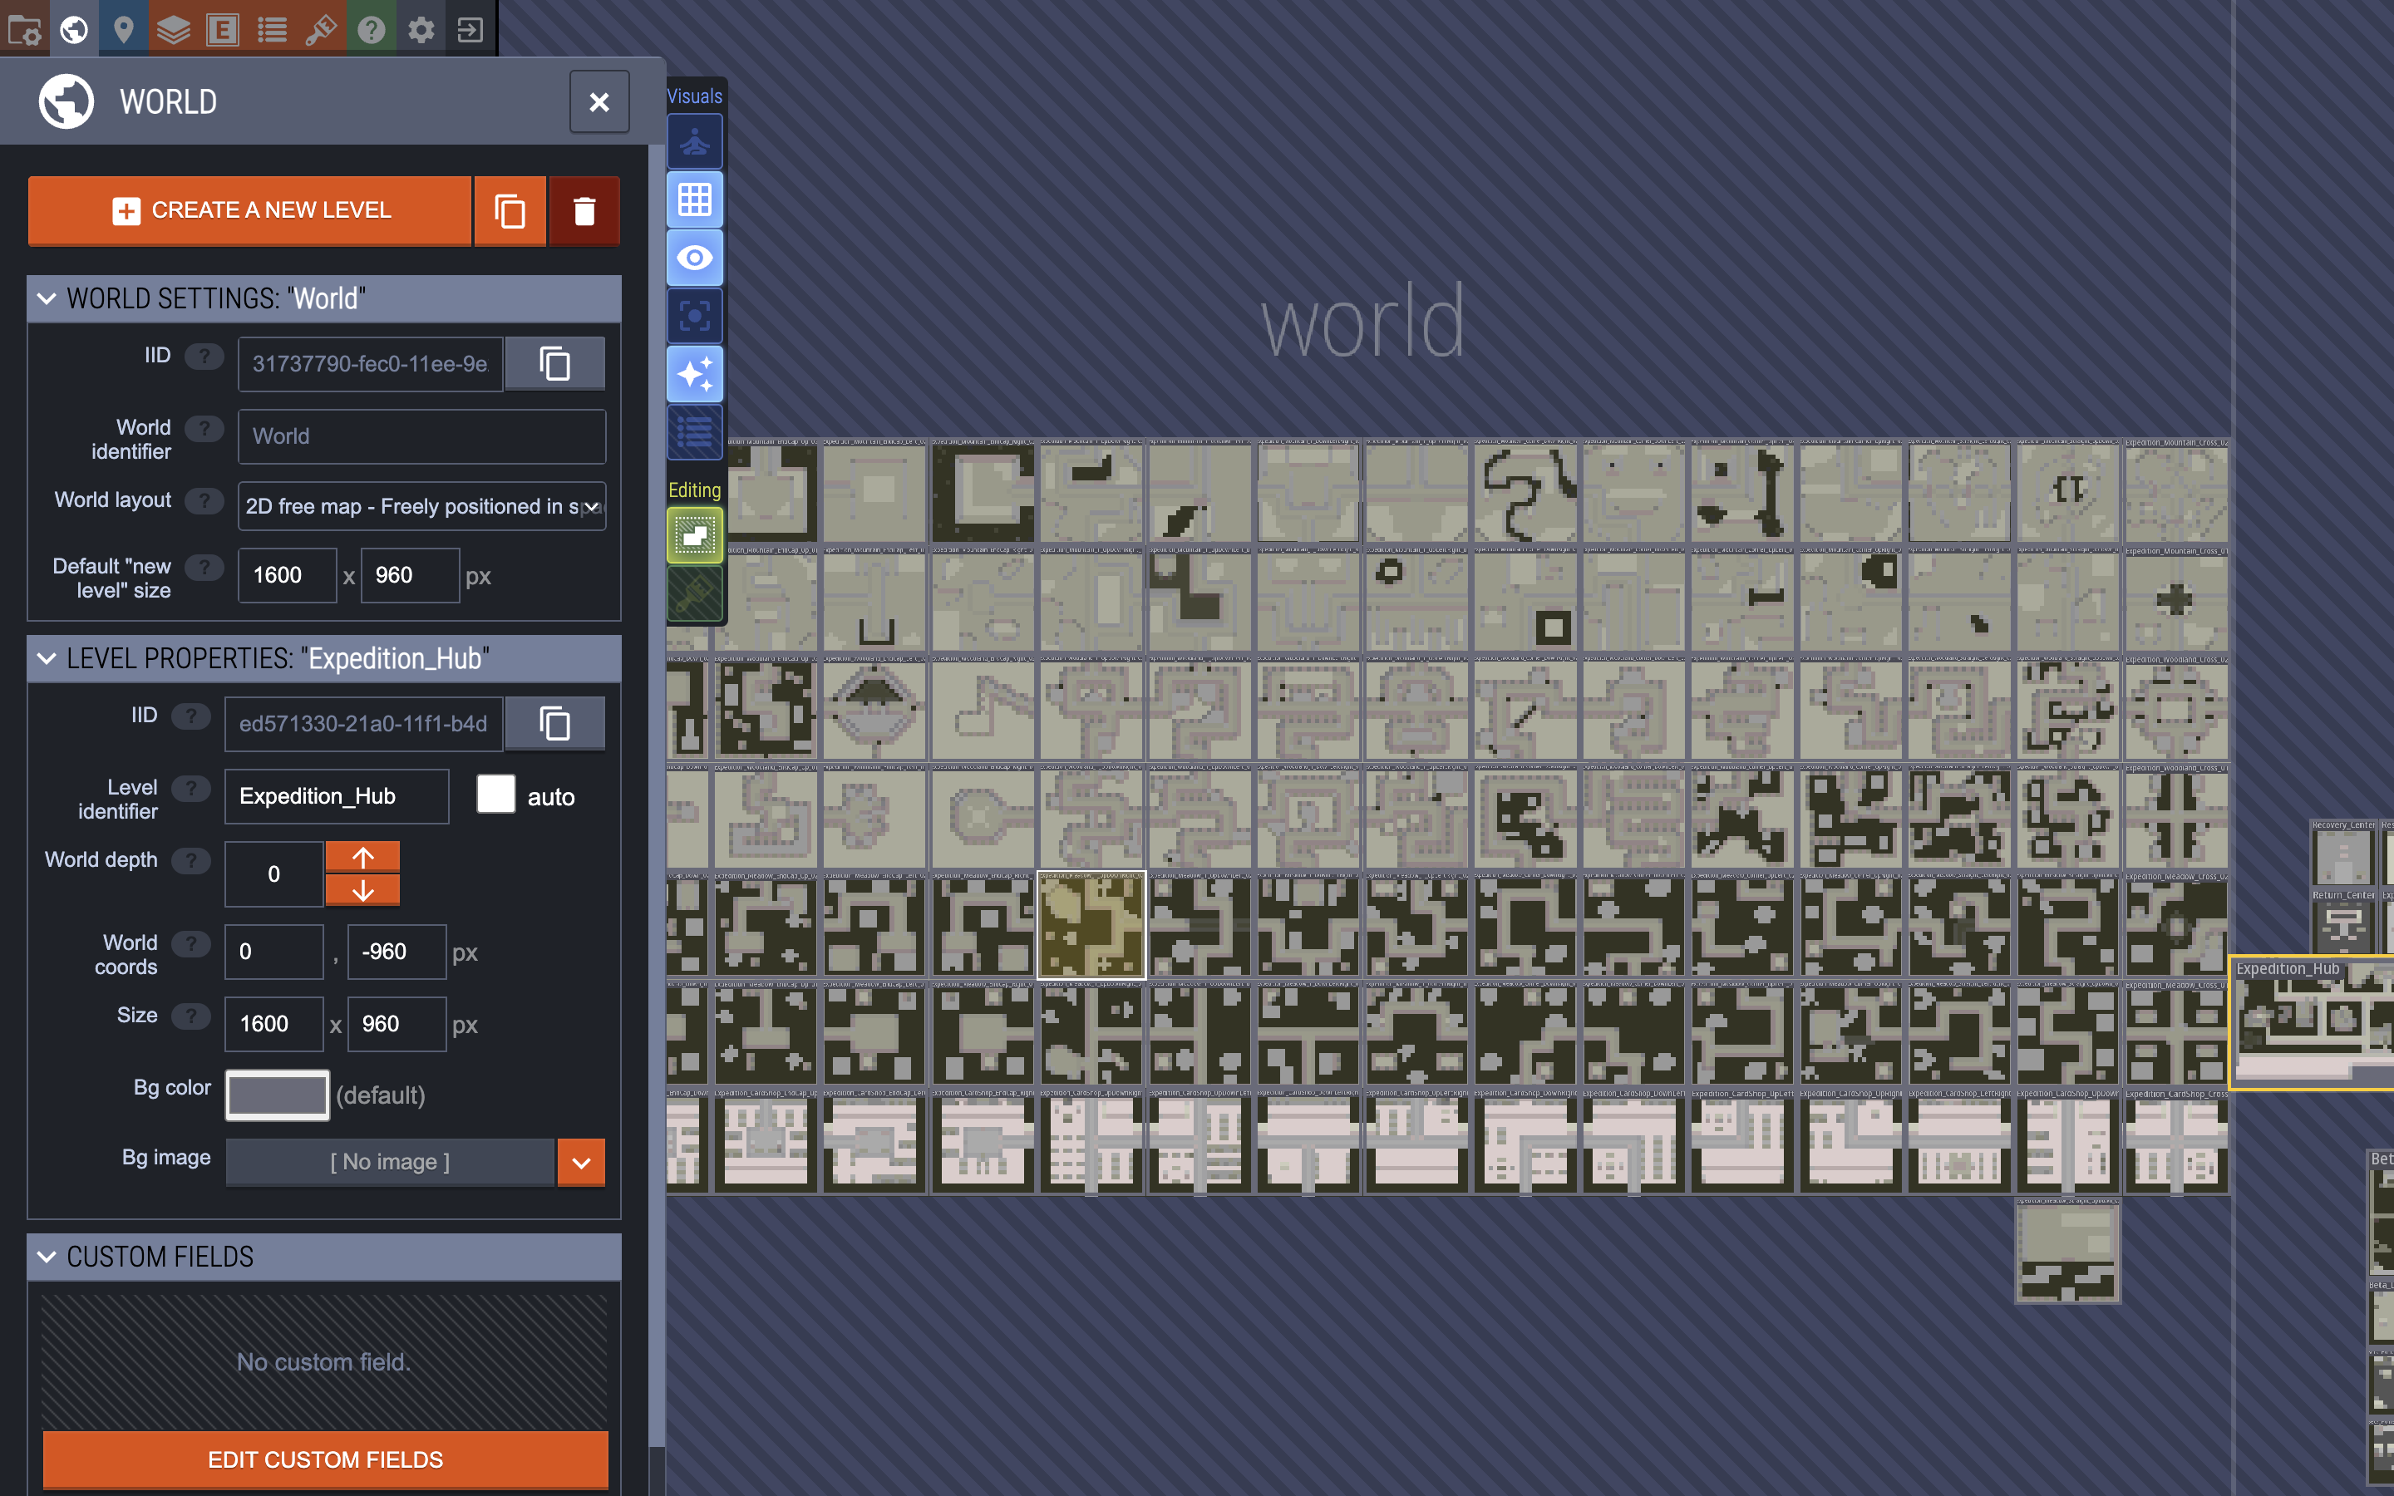Click EDIT CUSTOM FIELDS button
The height and width of the screenshot is (1496, 2394).
point(326,1459)
